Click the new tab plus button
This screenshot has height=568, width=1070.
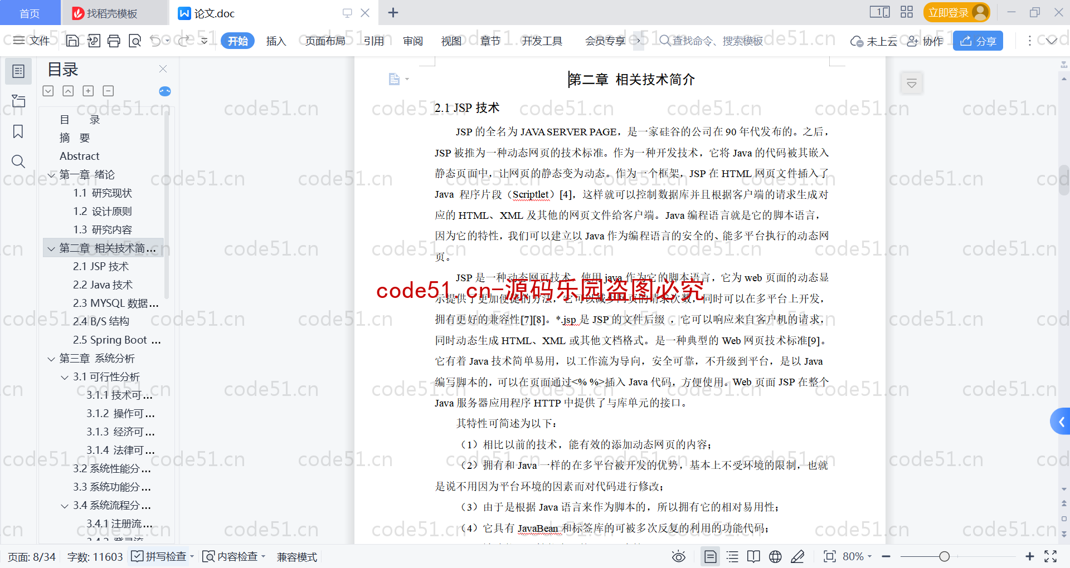click(393, 12)
